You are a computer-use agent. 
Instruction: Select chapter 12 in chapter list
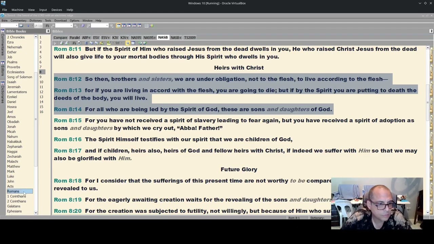click(x=41, y=92)
